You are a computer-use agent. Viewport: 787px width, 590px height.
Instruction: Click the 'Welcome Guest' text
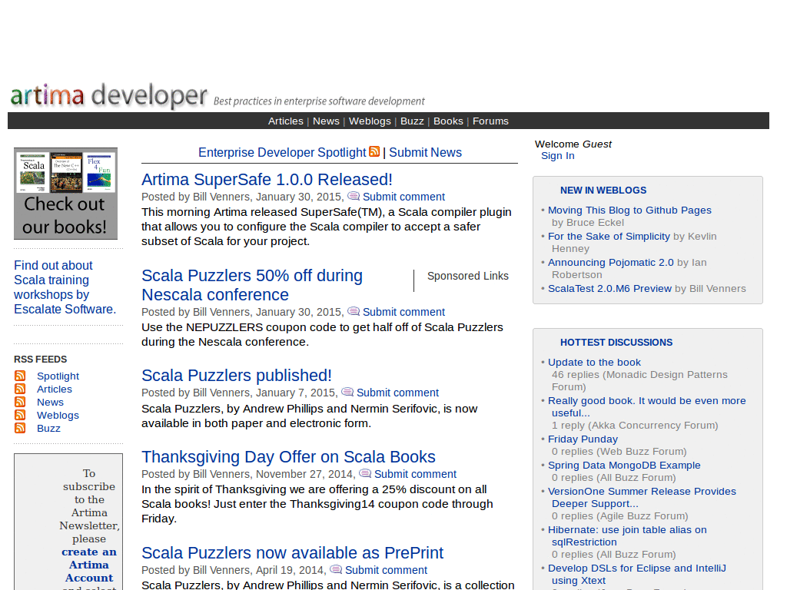573,144
